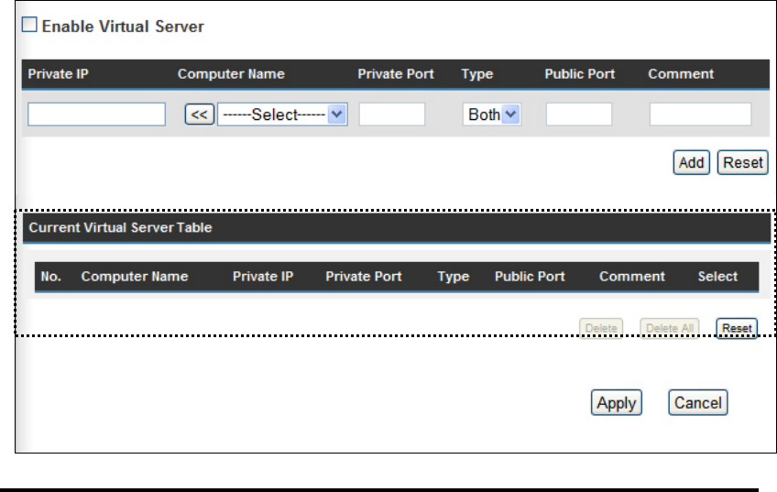Click the Private Port input field
This screenshot has height=492, width=777.
click(392, 115)
